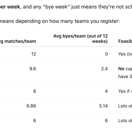Click the "Yes if" feasibility cell
Screen dimensions: 132x129
[125, 91]
